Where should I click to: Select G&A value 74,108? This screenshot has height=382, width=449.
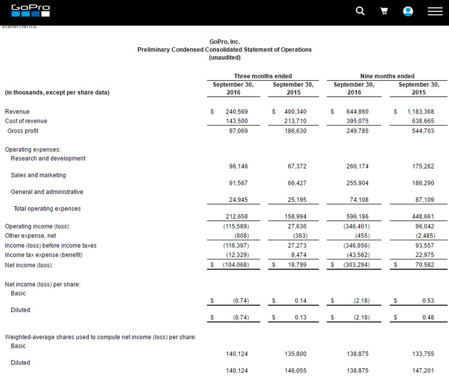(359, 200)
